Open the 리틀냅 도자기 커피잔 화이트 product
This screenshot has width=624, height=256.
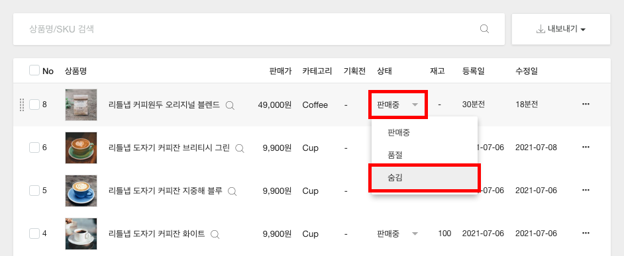pos(157,234)
